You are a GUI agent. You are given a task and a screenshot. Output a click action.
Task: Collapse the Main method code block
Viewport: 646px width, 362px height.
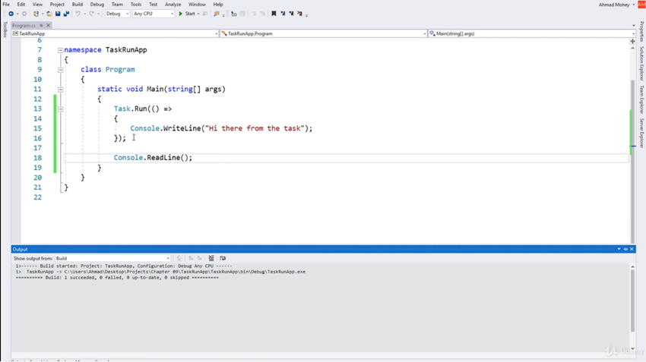[x=61, y=90]
